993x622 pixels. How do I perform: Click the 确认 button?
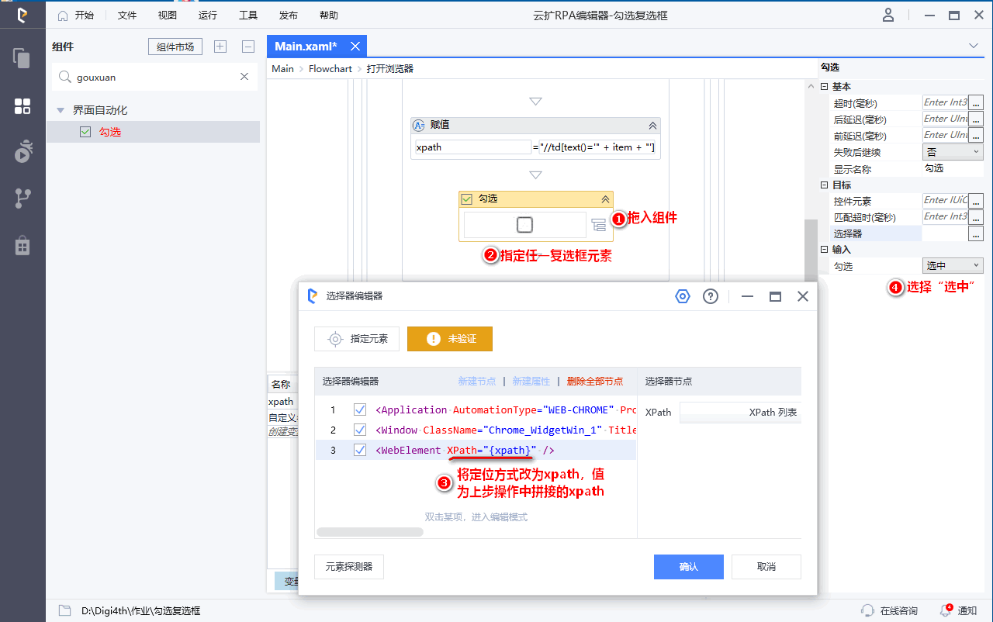pos(688,567)
